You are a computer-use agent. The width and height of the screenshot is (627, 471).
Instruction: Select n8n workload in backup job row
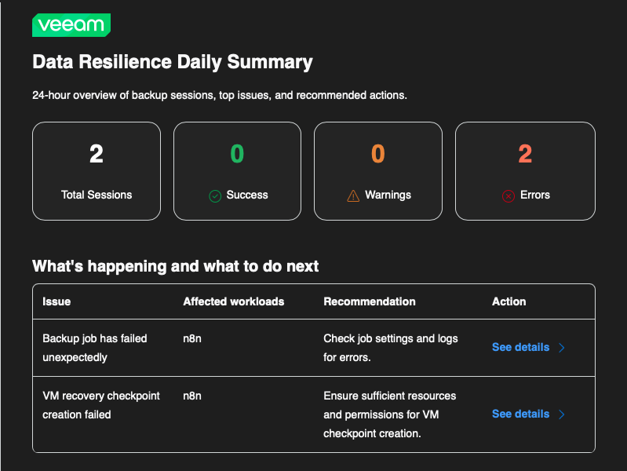[x=192, y=338]
